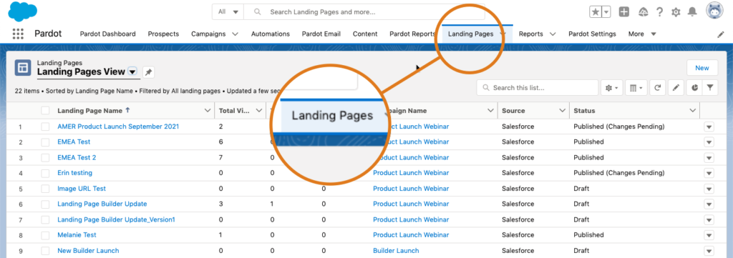Open the Help question mark icon
Screen dimensions: 733x258
coord(659,12)
